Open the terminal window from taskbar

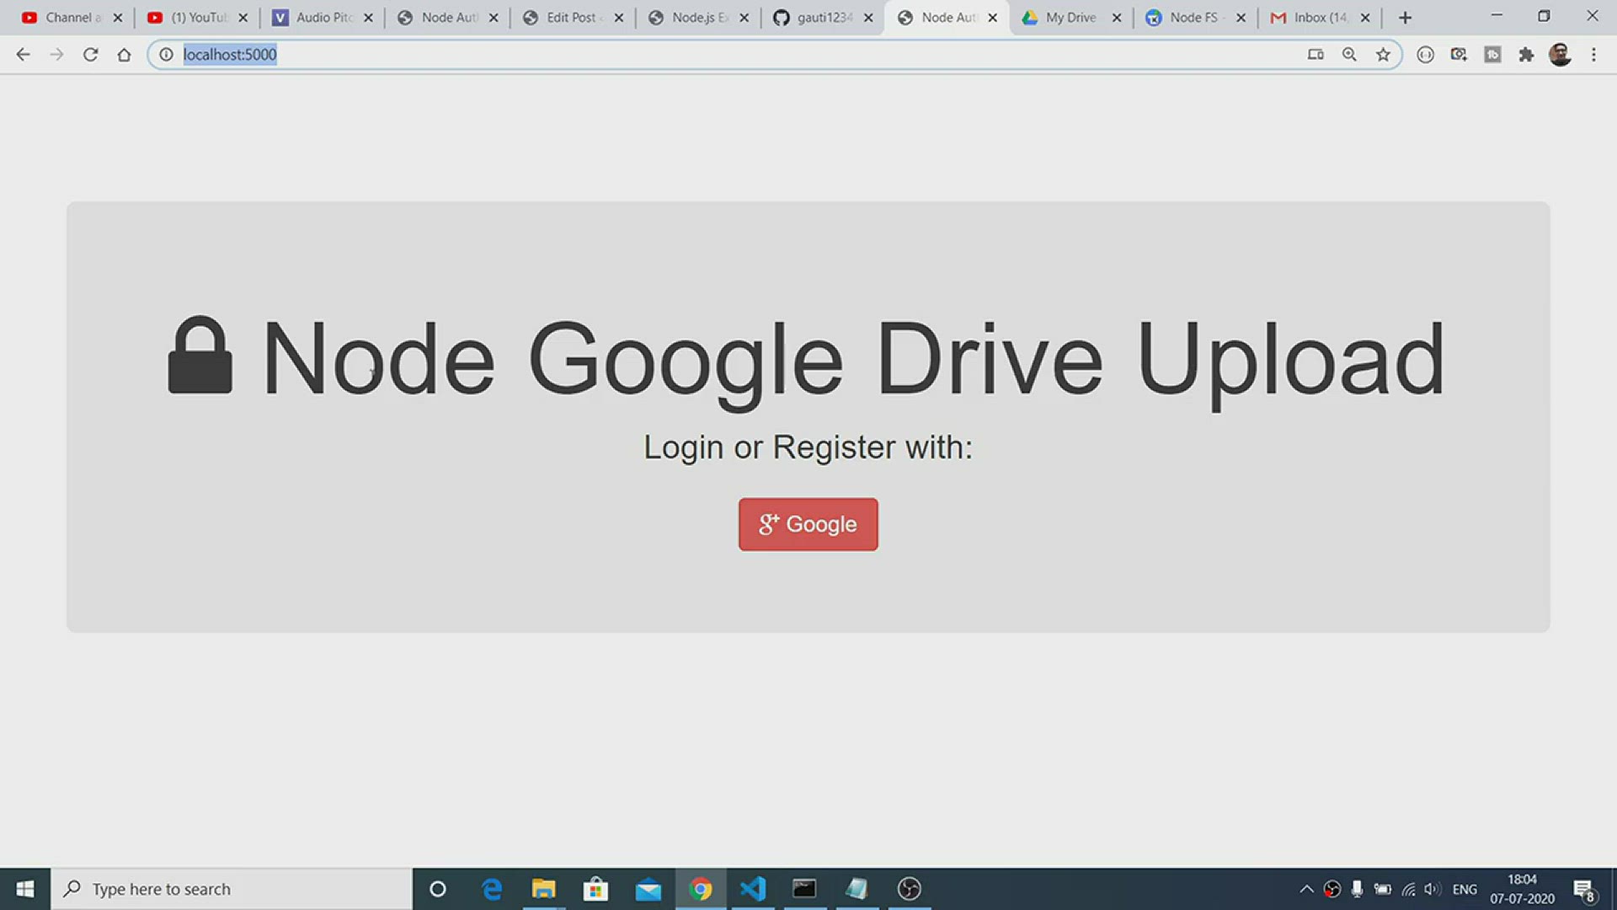click(804, 889)
